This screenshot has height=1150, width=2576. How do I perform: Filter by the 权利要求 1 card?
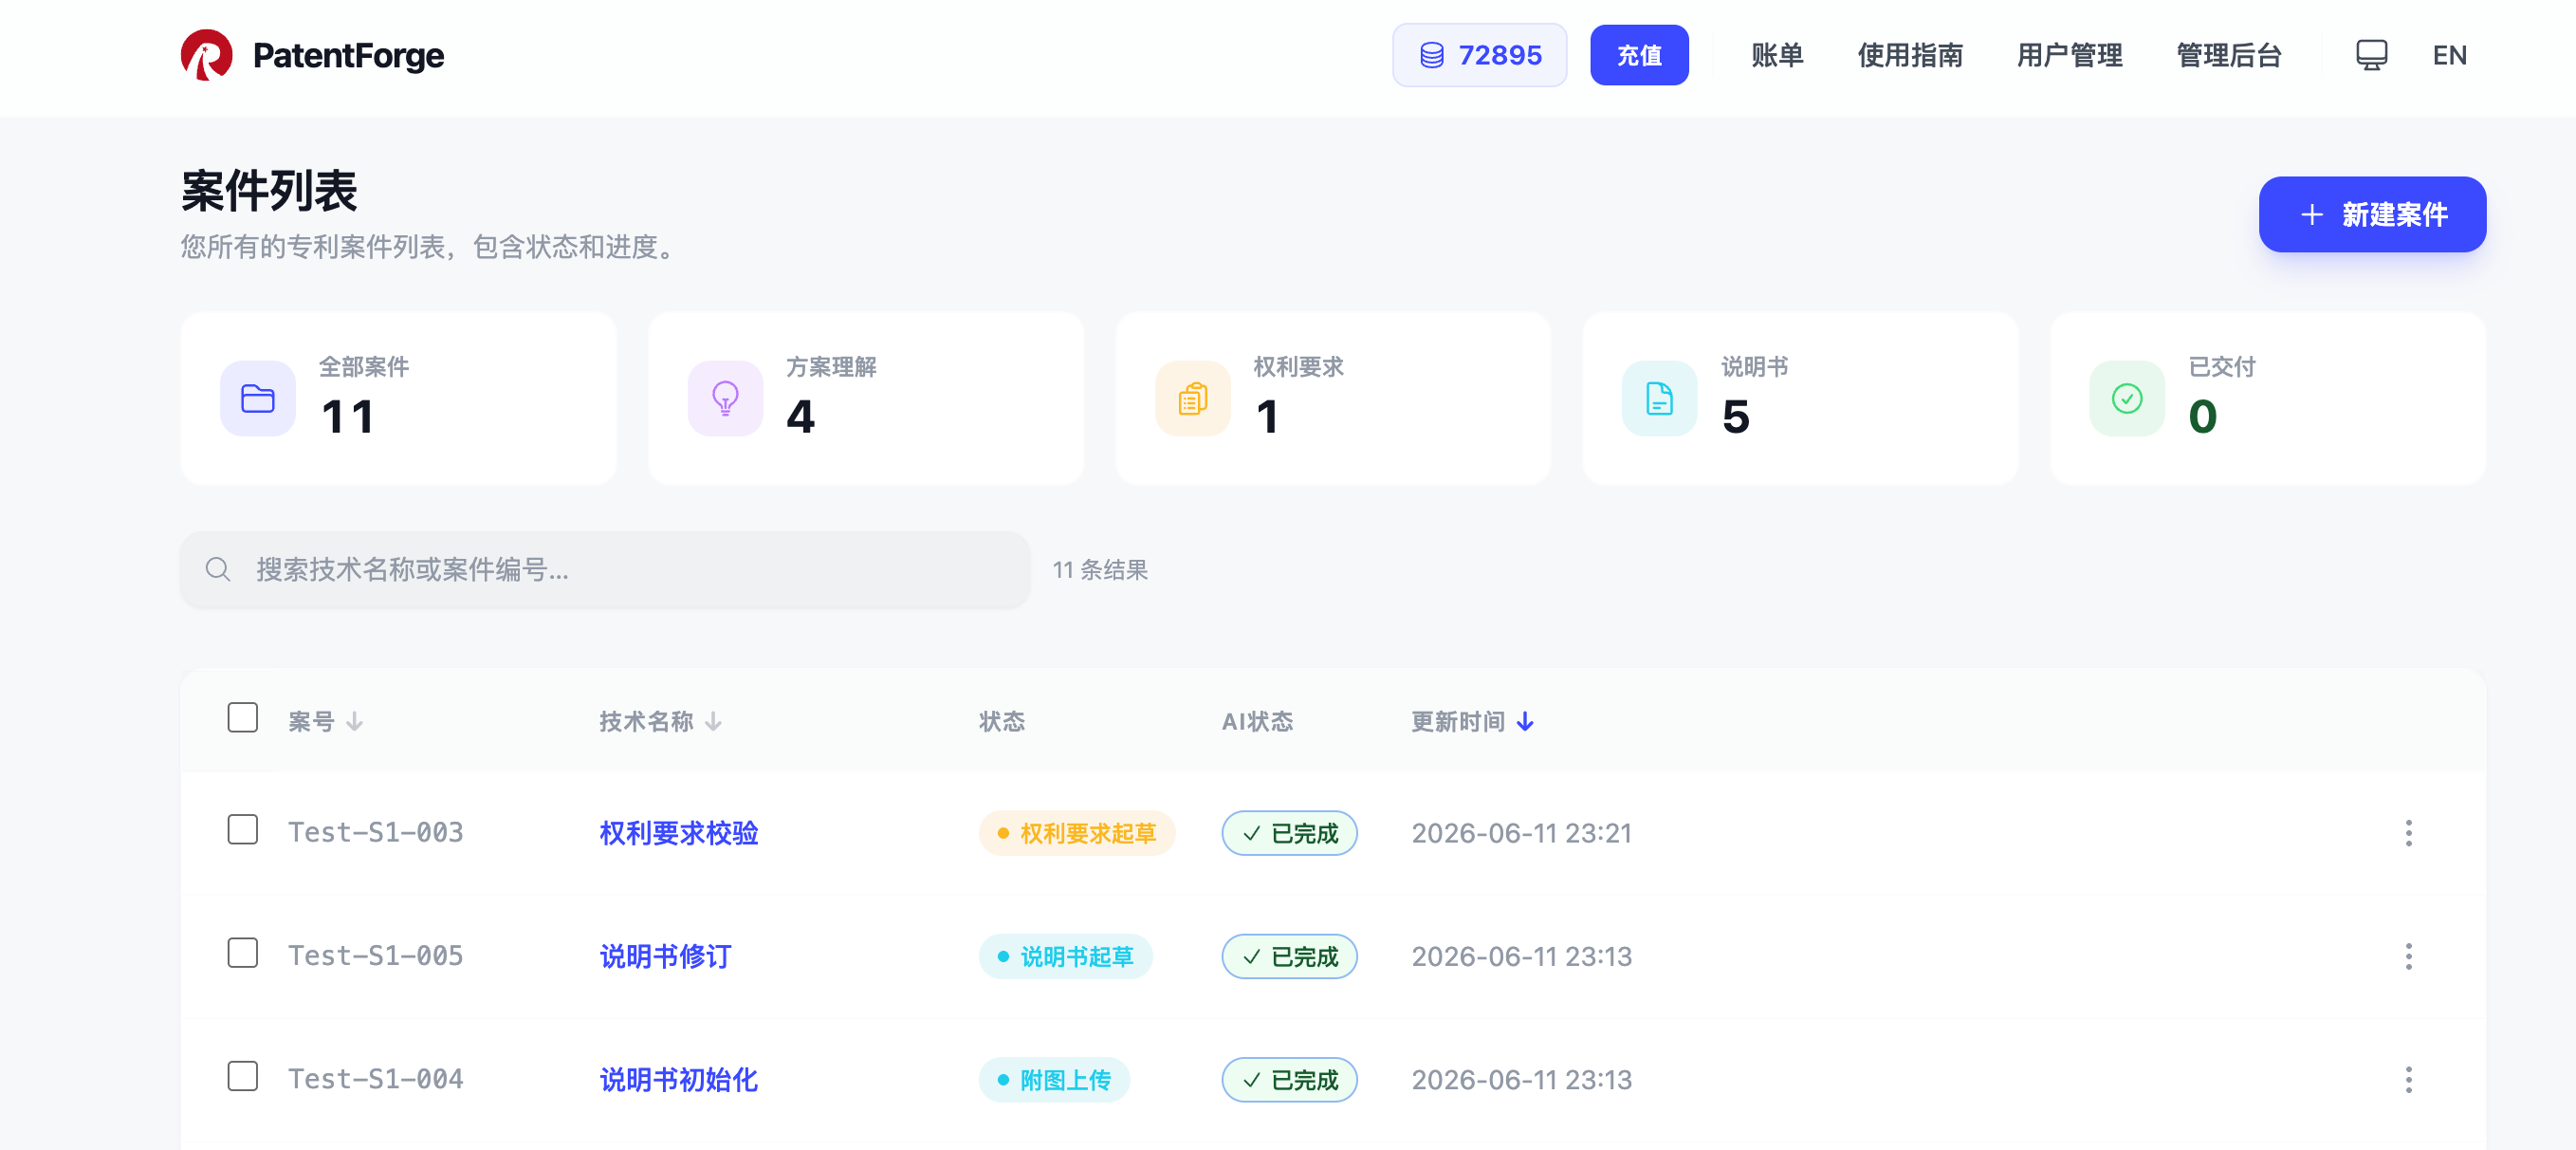(1333, 399)
